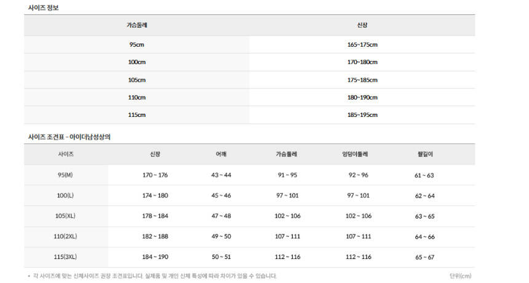Click the 170~180cm height range cell

(x=362, y=62)
